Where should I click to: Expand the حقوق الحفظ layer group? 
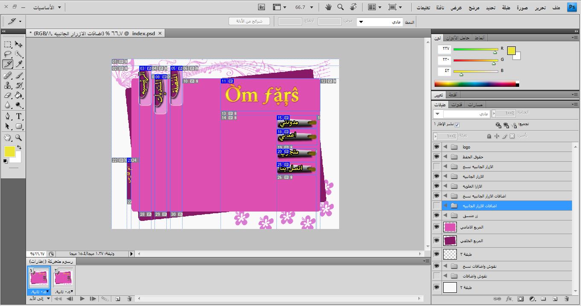tap(445, 157)
